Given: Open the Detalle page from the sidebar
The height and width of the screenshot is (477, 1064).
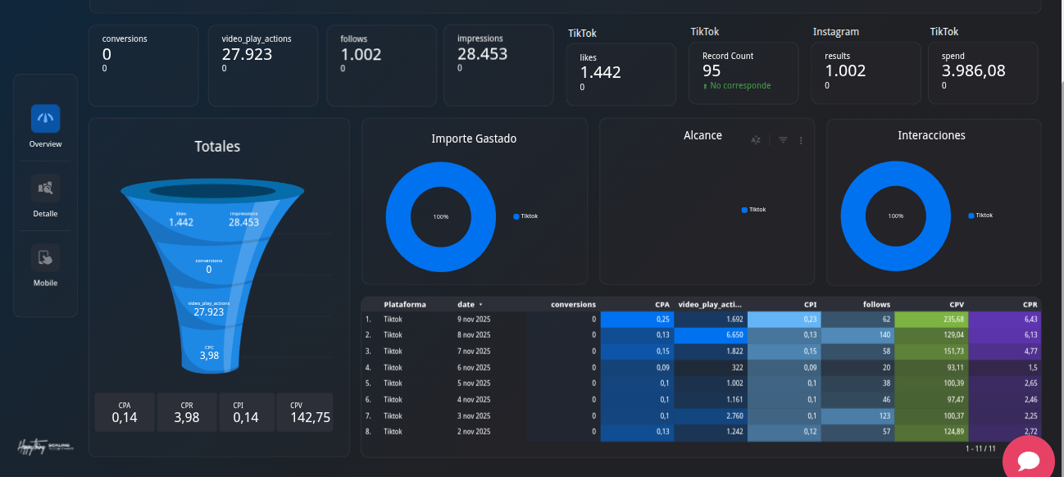Looking at the screenshot, I should point(45,189).
